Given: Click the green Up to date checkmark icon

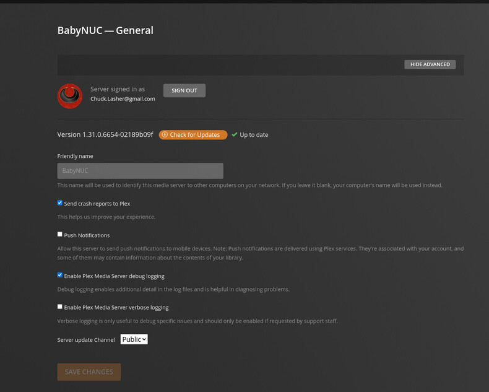Looking at the screenshot, I should (235, 134).
